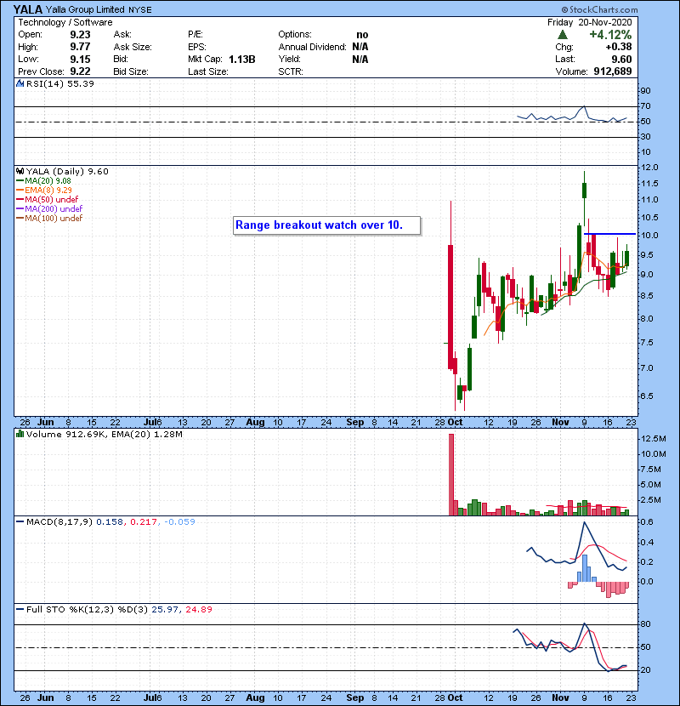Click the NYSE exchange label

tap(140, 10)
